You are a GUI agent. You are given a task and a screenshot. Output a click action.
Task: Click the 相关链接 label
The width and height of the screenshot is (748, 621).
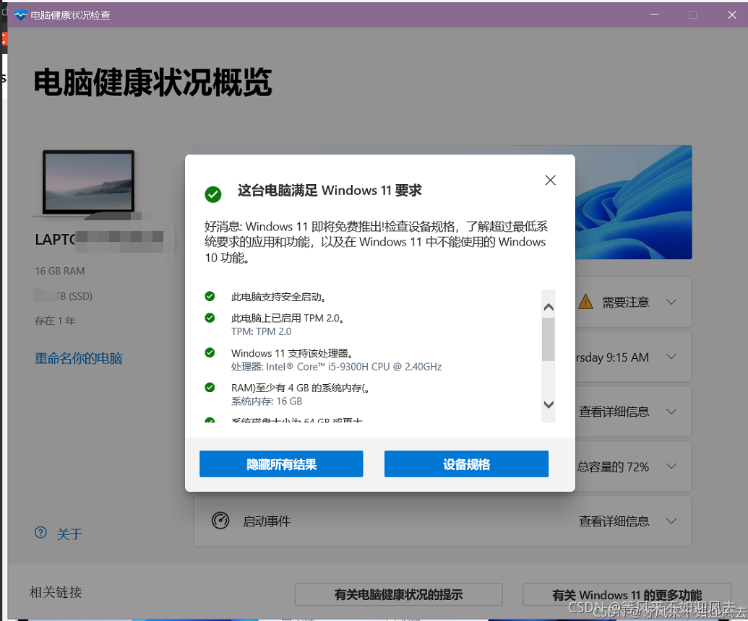[x=56, y=592]
